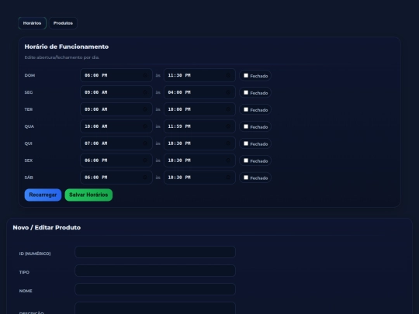The image size is (419, 314).
Task: Open clock picker for QUI closing time
Action: (228, 143)
